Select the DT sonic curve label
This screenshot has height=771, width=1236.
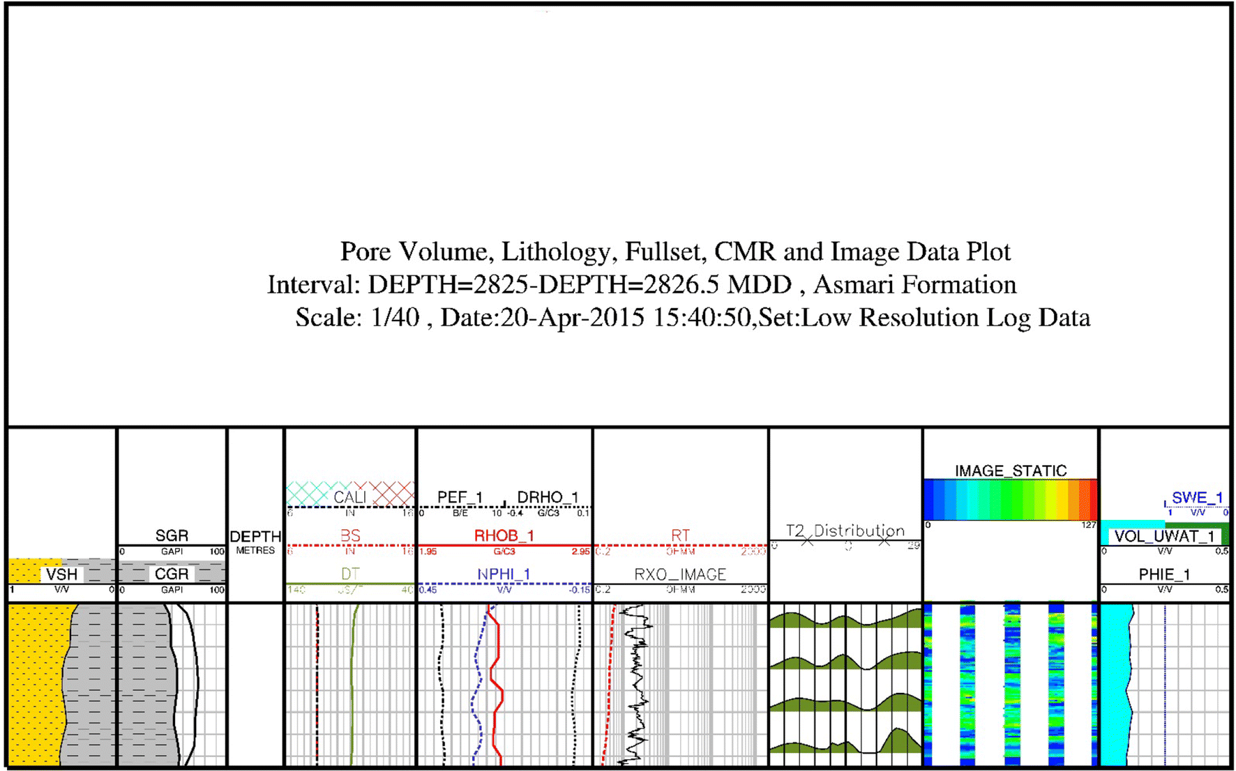tap(351, 574)
